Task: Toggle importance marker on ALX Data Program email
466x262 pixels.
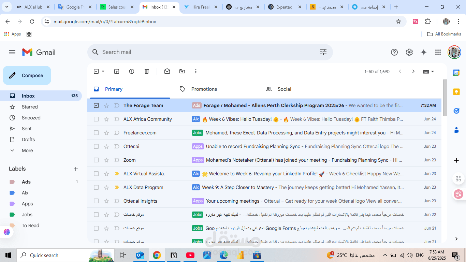Action: [117, 187]
